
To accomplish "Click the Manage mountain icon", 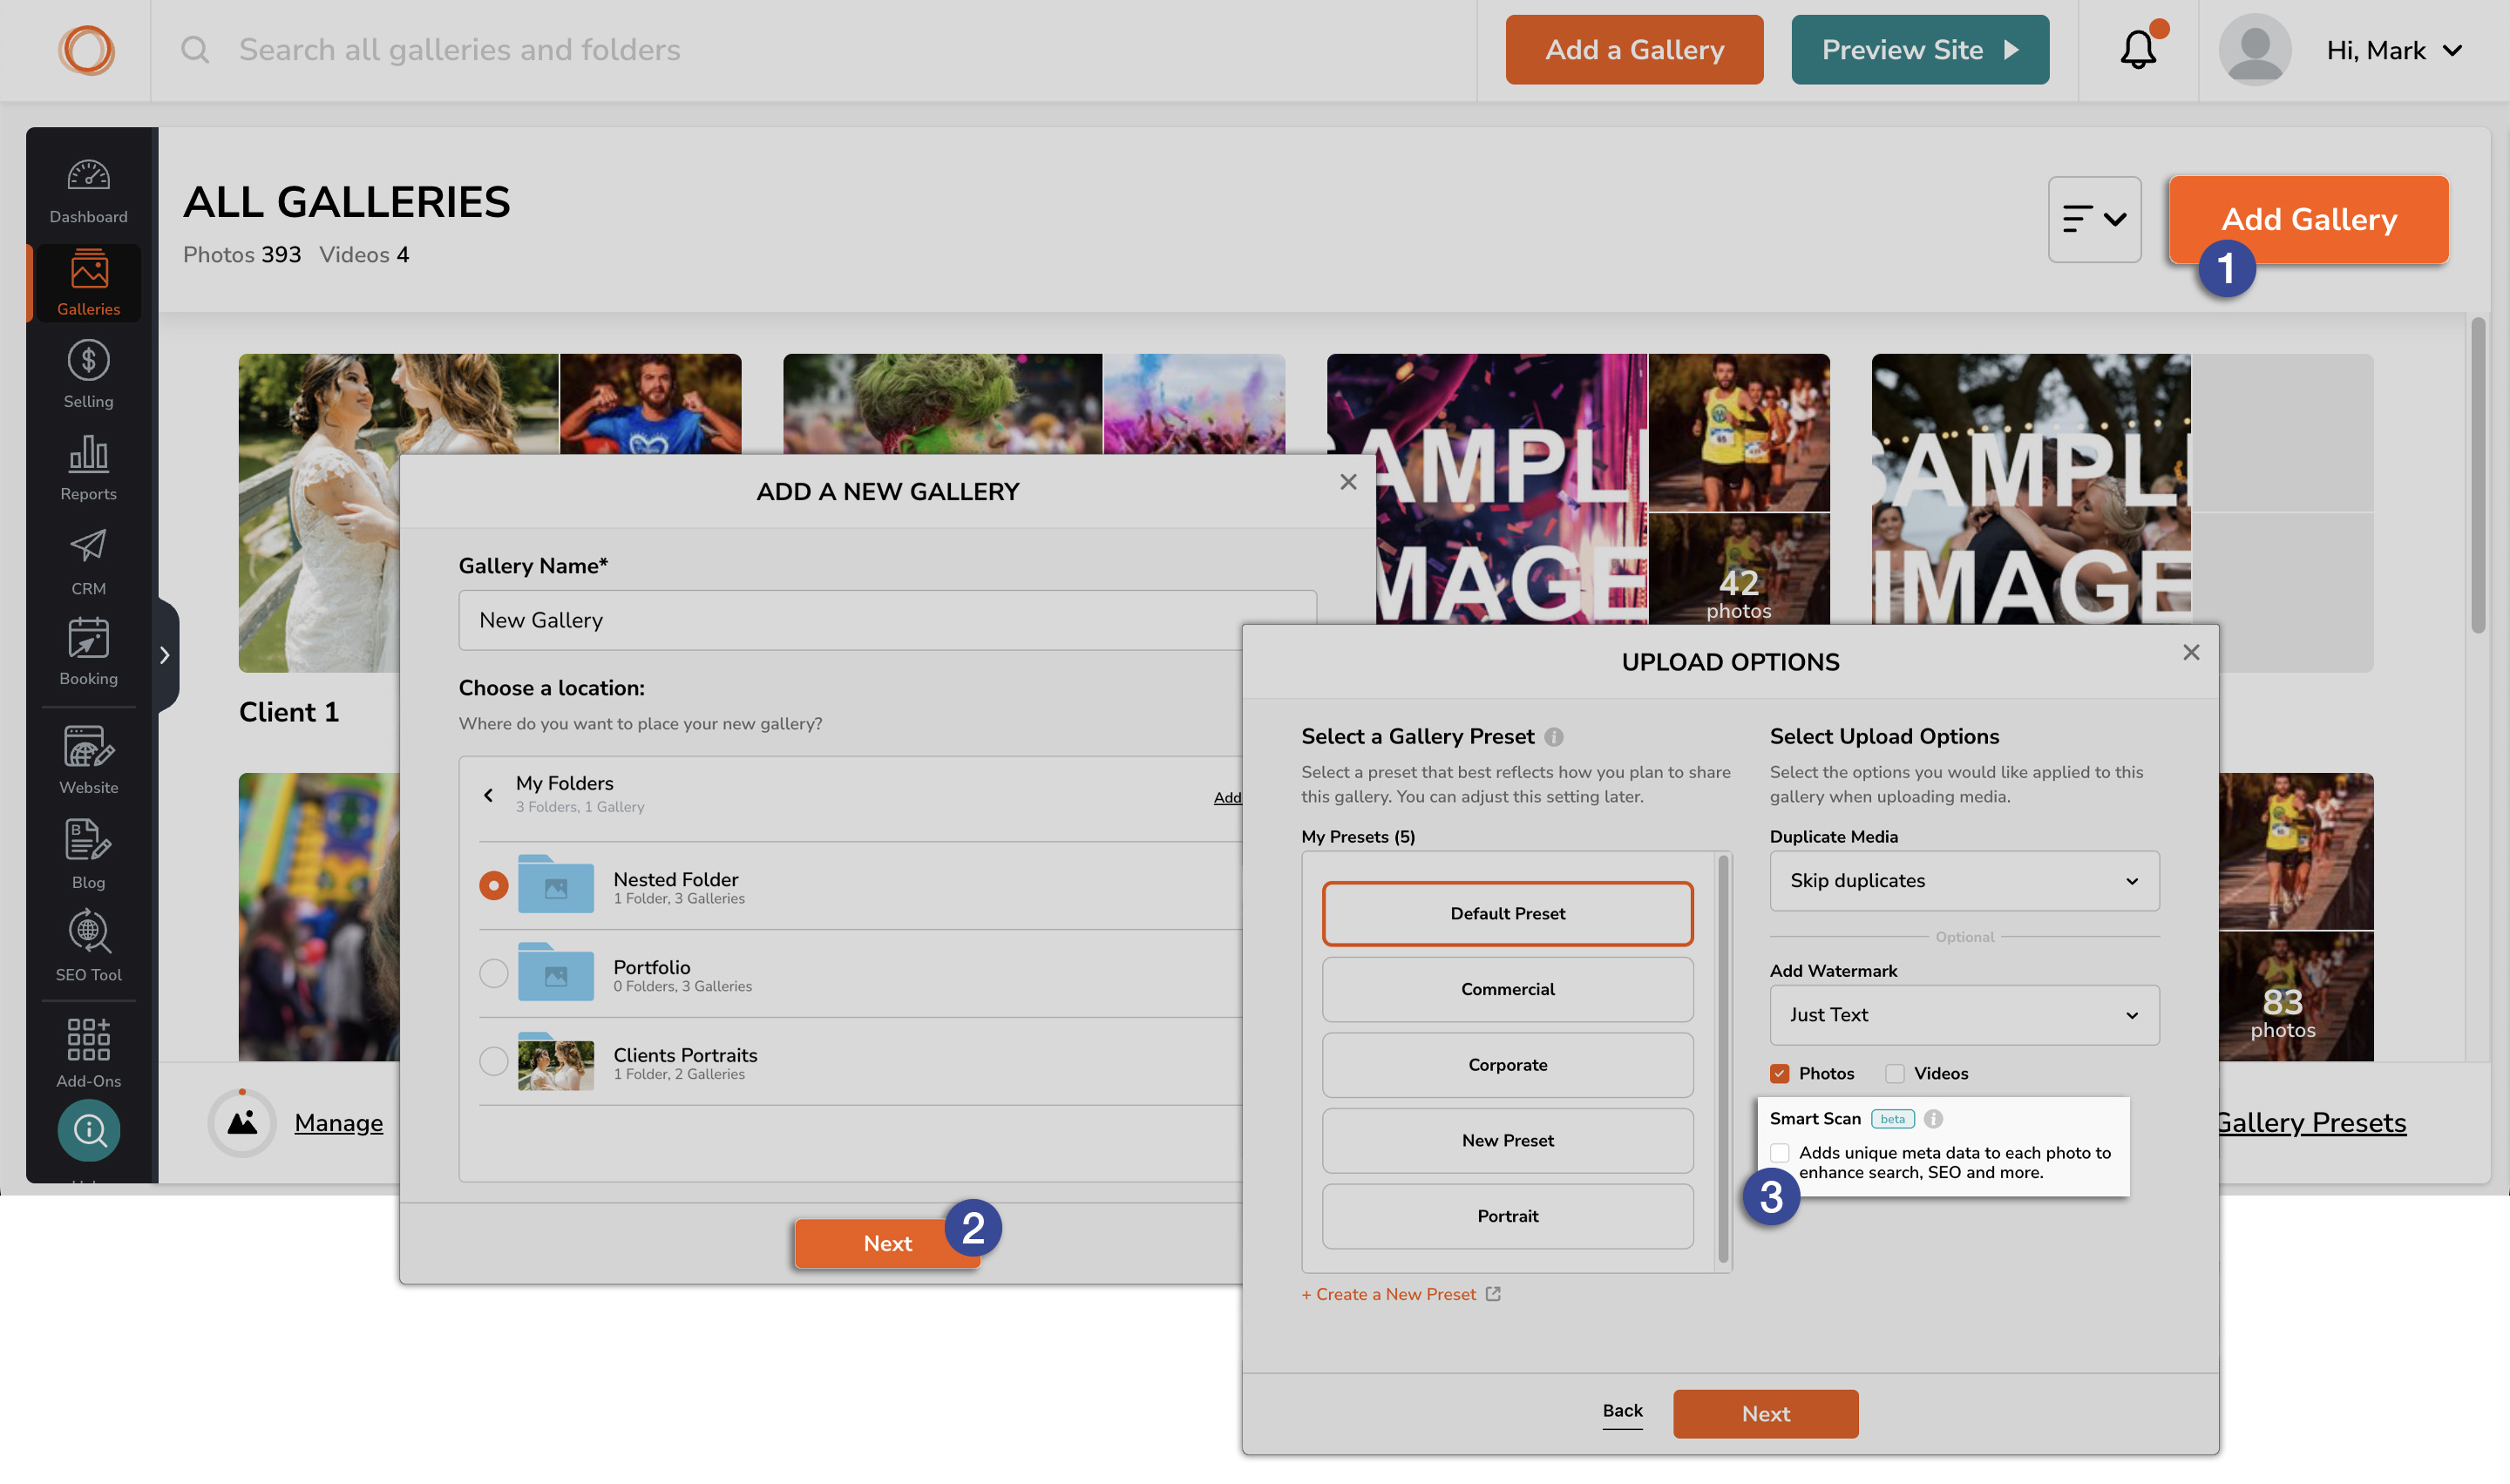I will pos(242,1123).
